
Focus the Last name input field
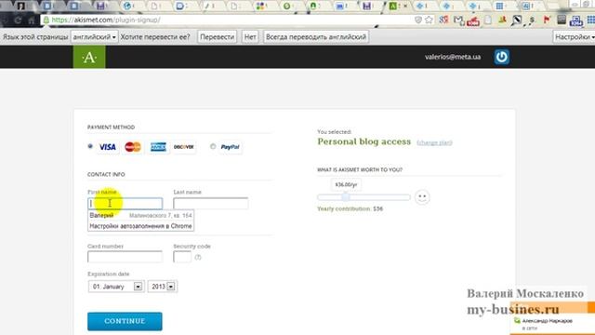(211, 203)
